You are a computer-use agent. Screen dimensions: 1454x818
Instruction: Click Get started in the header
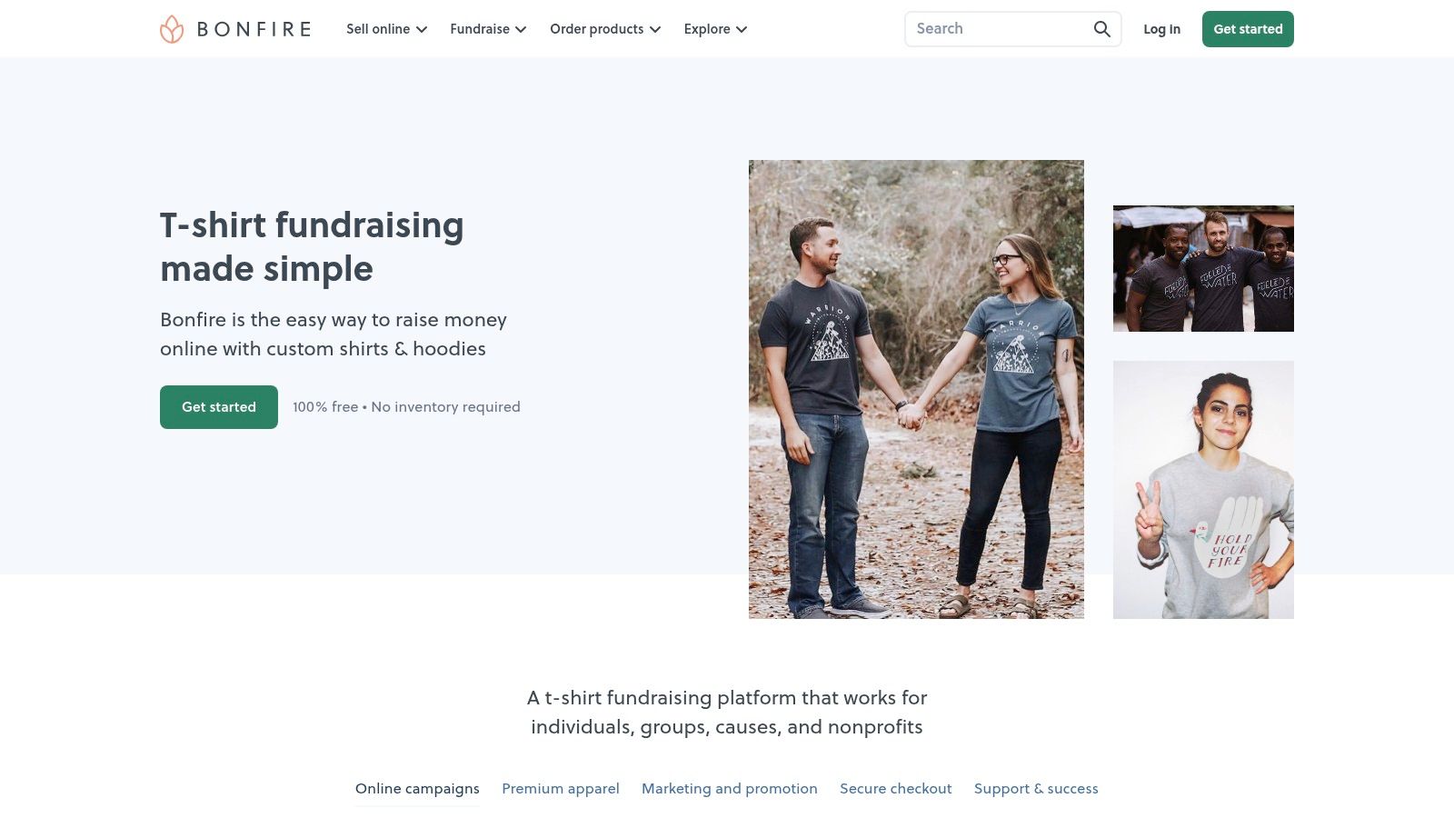(1248, 29)
